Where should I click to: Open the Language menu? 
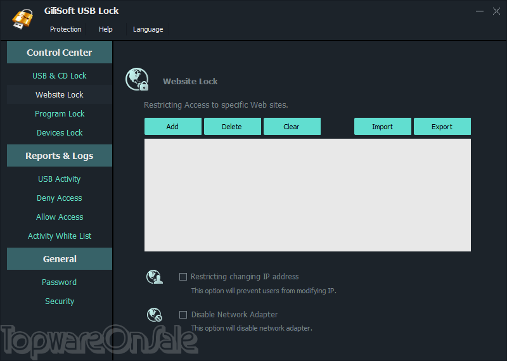(x=148, y=29)
